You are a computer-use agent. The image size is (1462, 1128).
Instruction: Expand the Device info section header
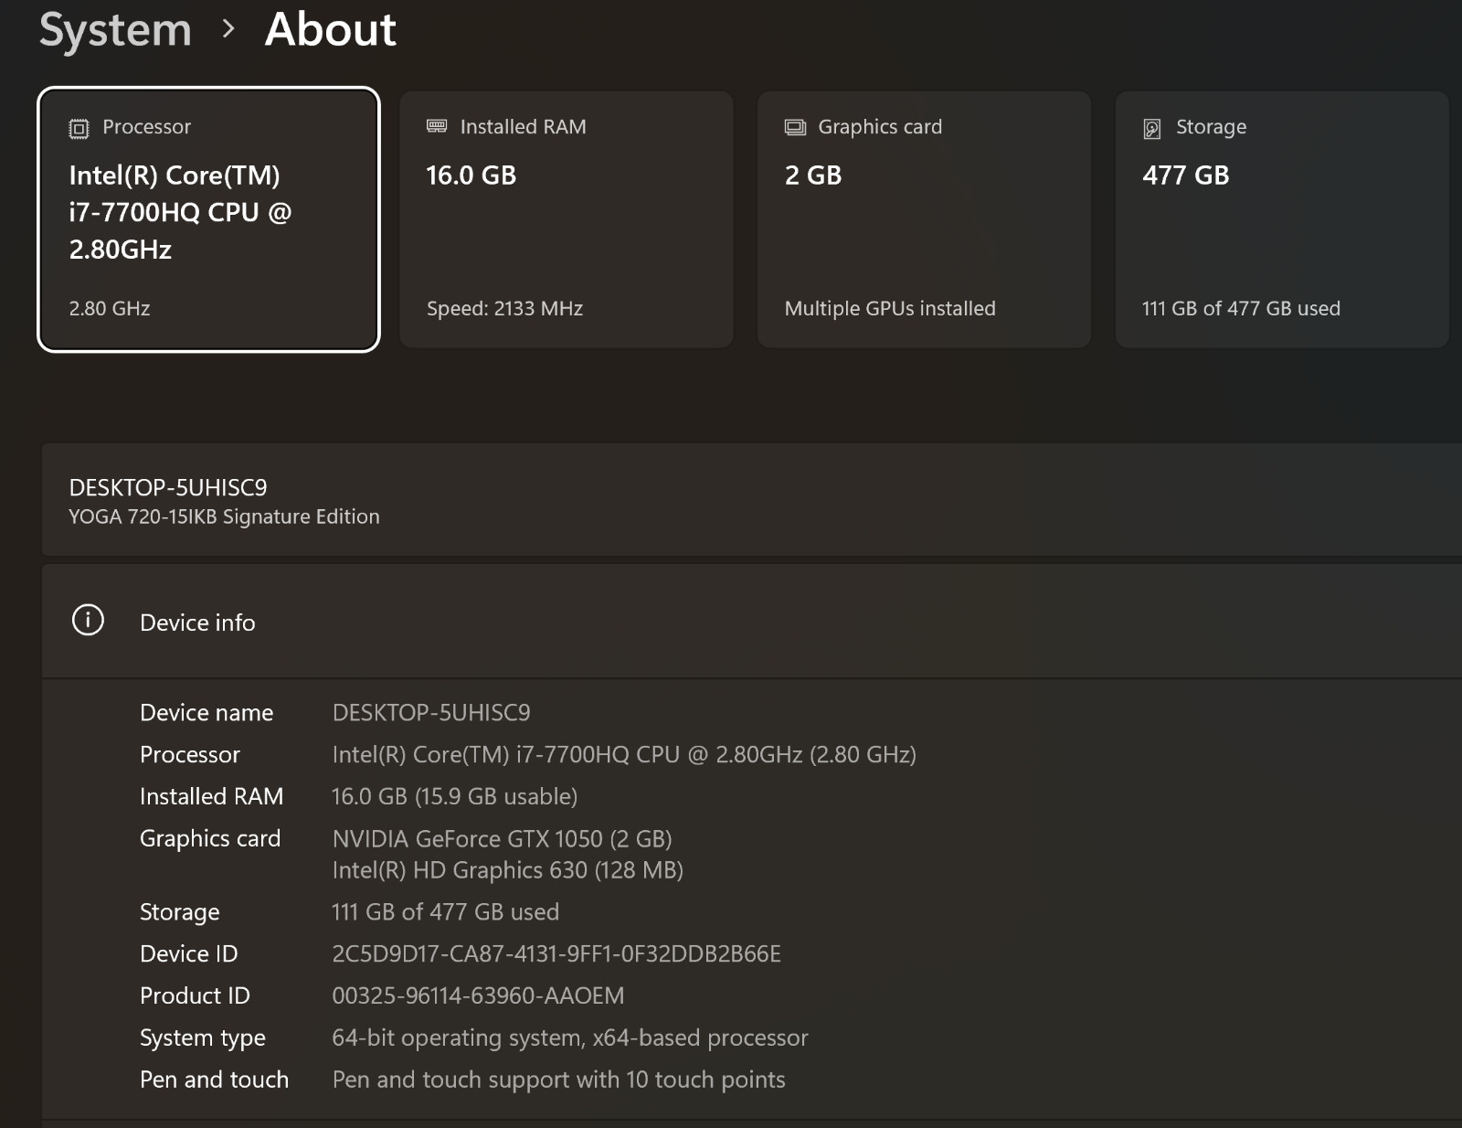click(751, 622)
